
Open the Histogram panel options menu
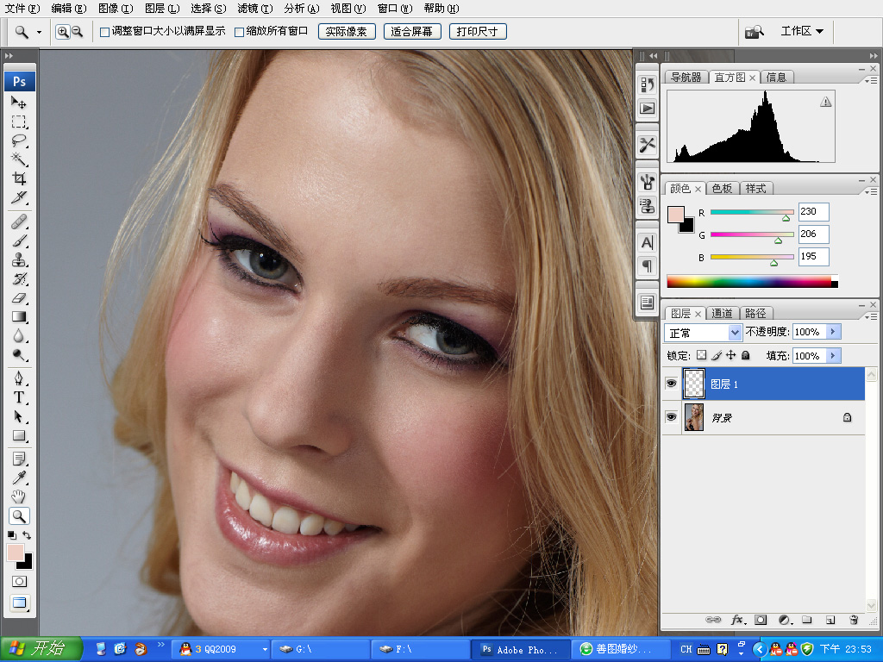pos(871,81)
